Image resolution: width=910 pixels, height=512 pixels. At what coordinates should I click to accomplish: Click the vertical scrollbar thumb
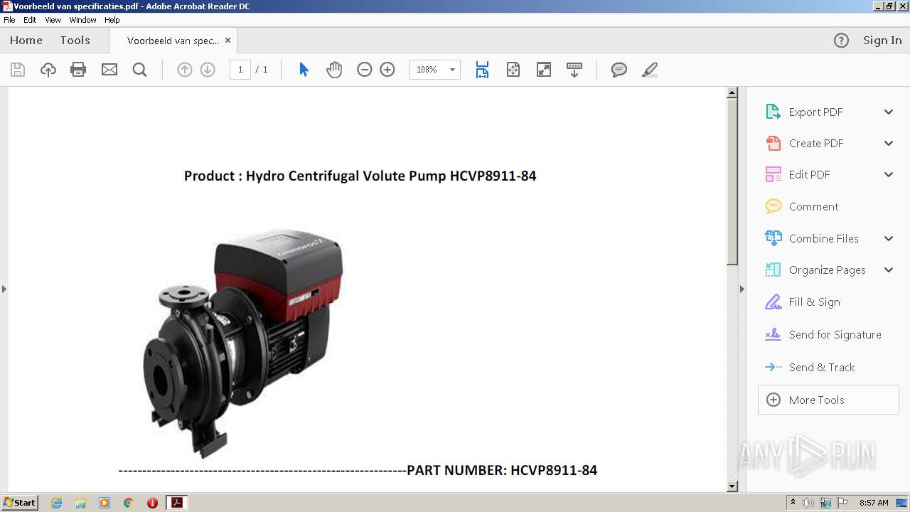point(732,181)
